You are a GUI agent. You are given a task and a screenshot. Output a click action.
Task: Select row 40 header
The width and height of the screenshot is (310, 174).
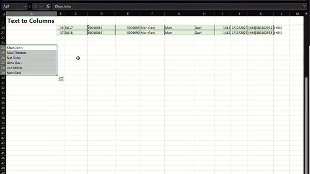[x=3, y=128]
